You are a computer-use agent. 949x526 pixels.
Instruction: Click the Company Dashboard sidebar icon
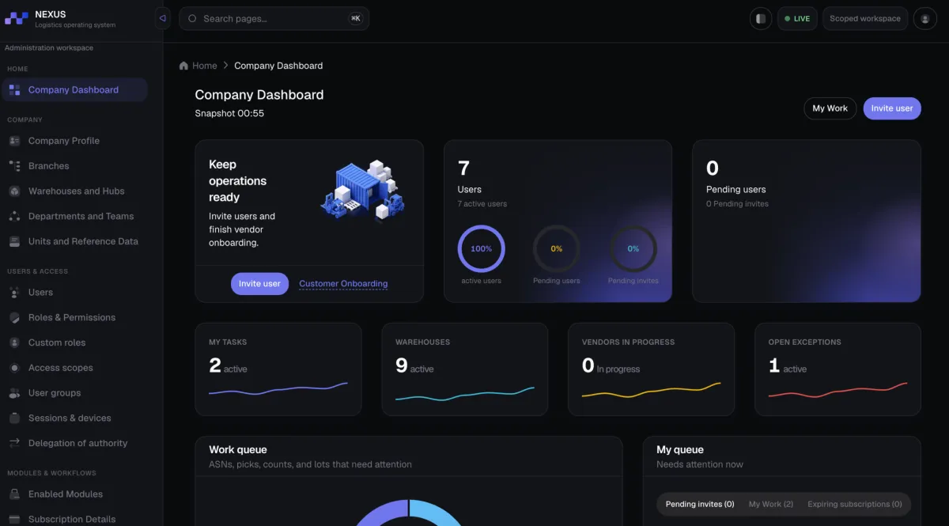(x=14, y=90)
